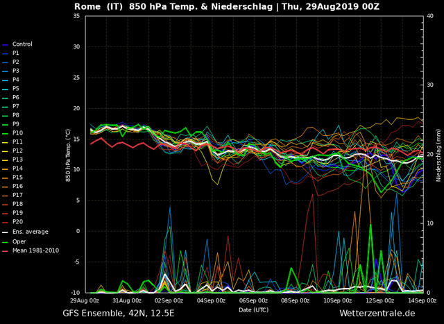444x324 pixels.
Task: Click the Date (UTC) axis title
Action: (253, 310)
